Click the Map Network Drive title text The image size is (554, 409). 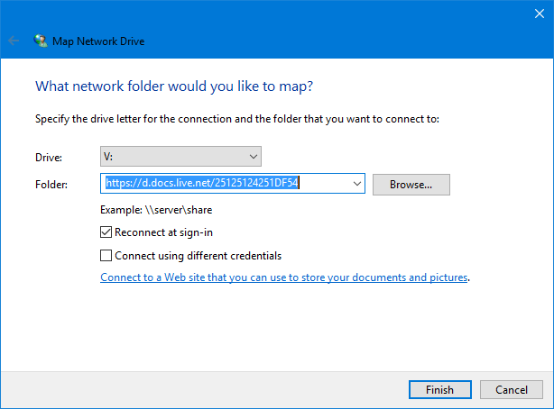point(98,41)
